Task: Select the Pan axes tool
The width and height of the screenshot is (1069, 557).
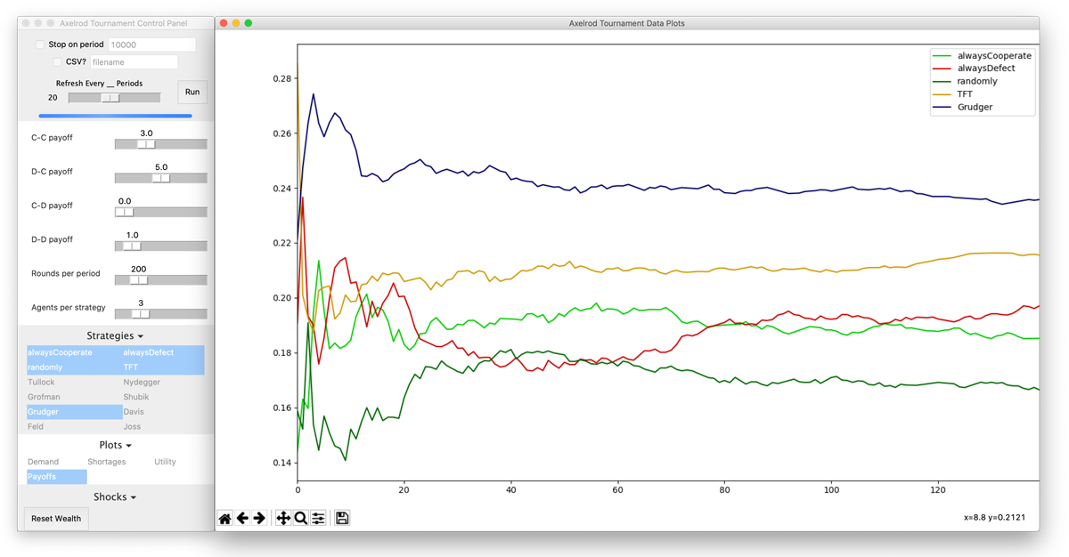Action: 283,518
